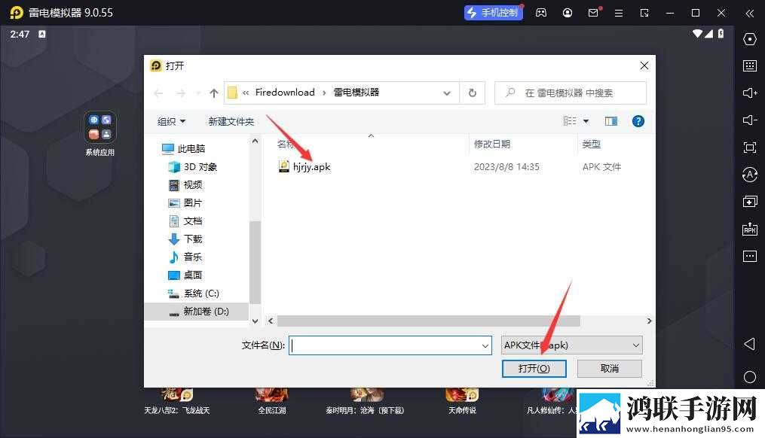This screenshot has height=438, width=765.
Task: Select 音乐 folder in navigation tree
Action: point(185,257)
